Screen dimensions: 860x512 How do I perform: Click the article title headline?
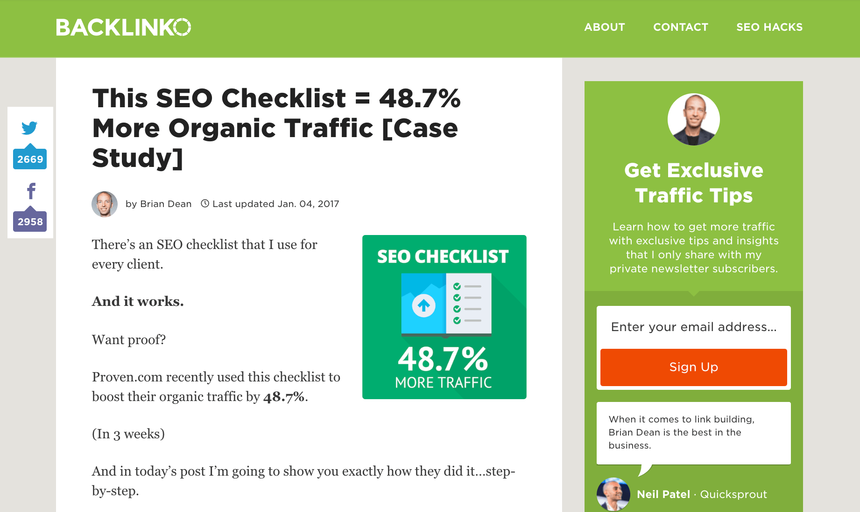276,128
